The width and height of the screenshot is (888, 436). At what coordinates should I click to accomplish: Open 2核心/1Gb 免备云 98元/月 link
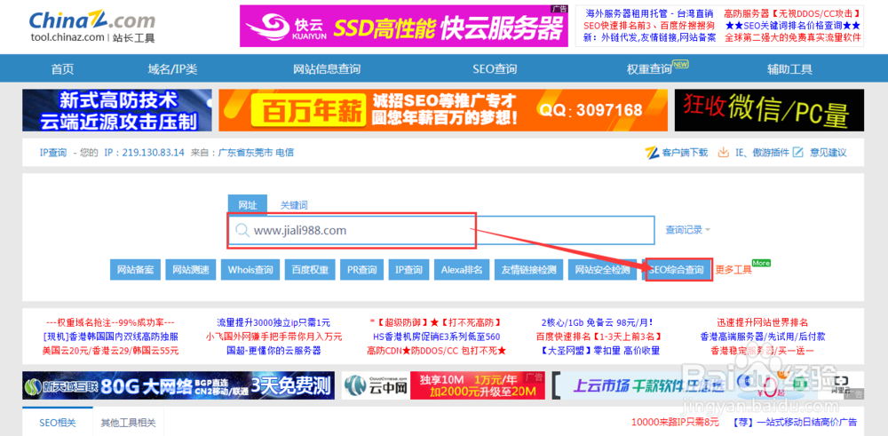coord(598,322)
